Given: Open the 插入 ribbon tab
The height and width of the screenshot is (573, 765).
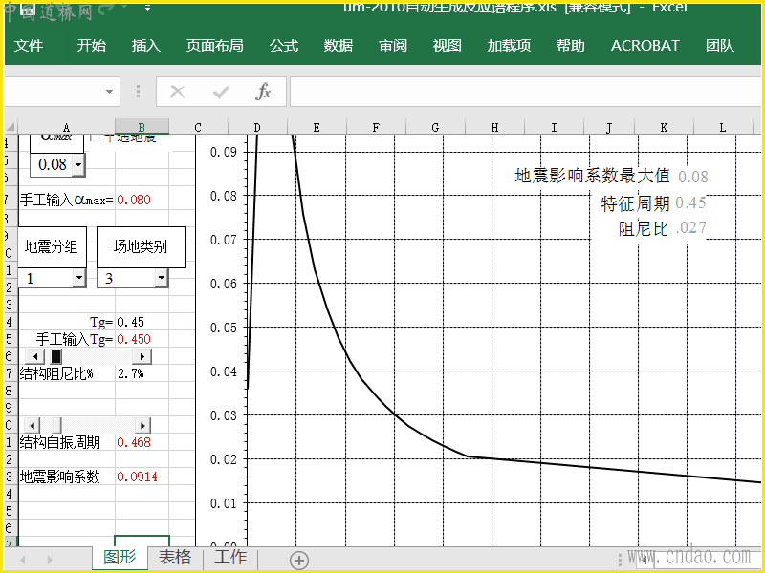Looking at the screenshot, I should (146, 45).
